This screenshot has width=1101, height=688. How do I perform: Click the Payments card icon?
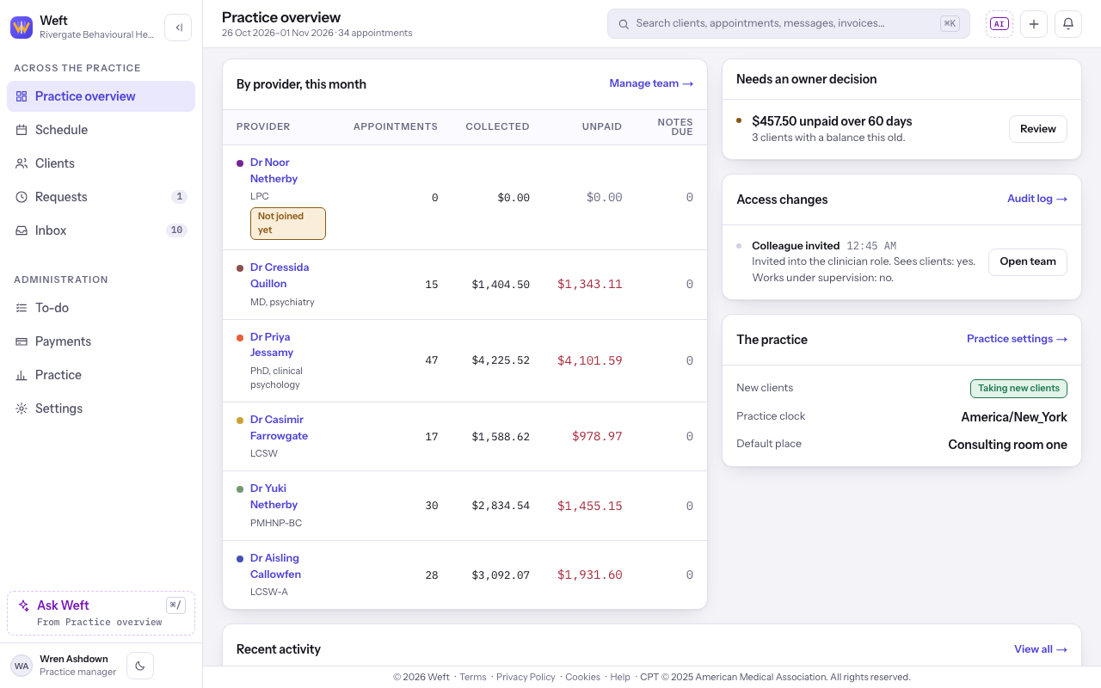point(22,341)
